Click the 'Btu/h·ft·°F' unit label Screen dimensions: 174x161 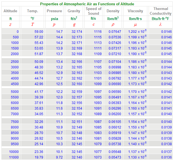point(160,19)
